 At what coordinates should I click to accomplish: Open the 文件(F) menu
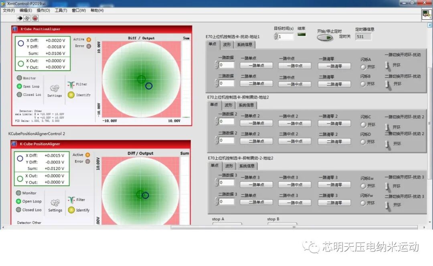9,10
